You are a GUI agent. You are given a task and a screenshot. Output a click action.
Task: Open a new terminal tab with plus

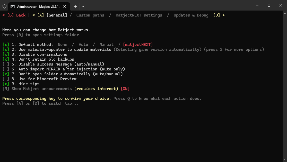pos(76,6)
